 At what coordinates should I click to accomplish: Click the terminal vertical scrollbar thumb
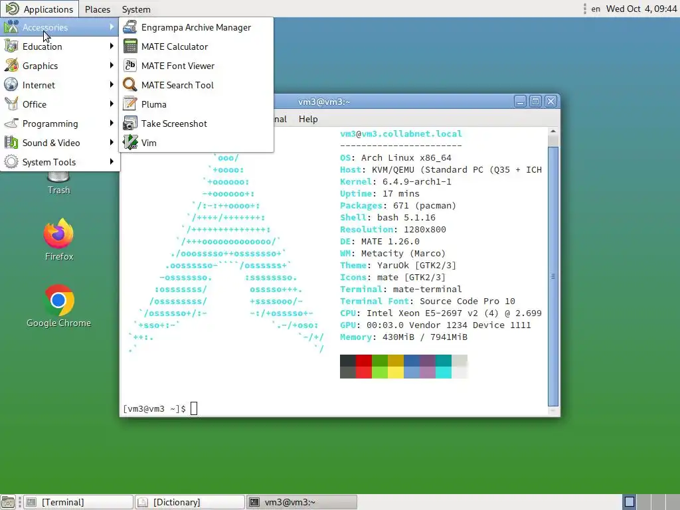click(553, 276)
